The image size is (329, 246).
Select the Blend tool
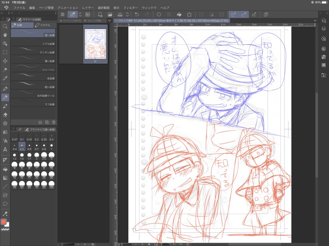(x=5, y=132)
